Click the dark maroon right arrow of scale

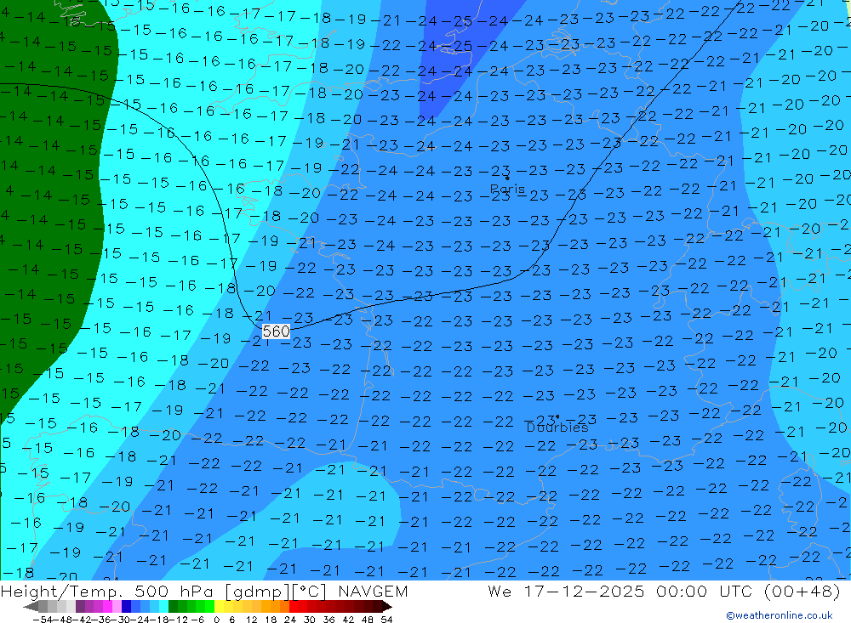pyautogui.click(x=387, y=606)
